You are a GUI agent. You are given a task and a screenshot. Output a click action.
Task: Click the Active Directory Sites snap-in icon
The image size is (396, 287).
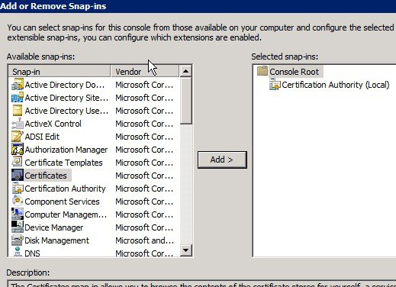(18, 98)
